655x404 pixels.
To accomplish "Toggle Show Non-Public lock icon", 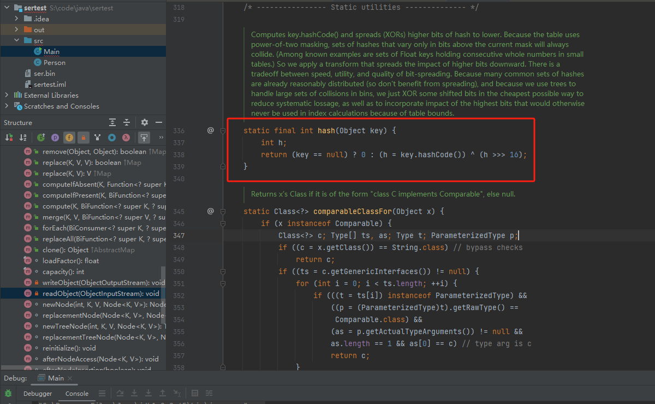I will coord(83,138).
